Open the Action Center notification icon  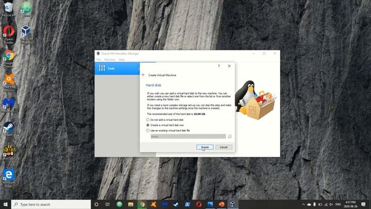click(x=363, y=204)
